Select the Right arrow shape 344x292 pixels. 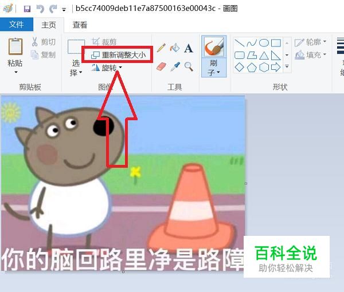(x=276, y=67)
